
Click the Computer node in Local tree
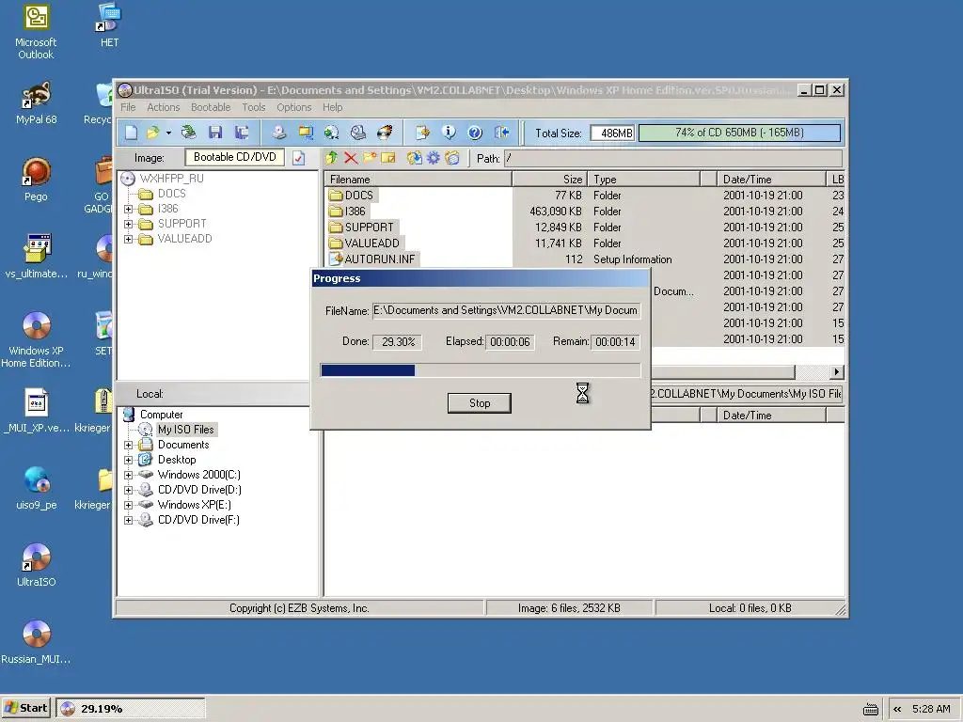tap(161, 415)
